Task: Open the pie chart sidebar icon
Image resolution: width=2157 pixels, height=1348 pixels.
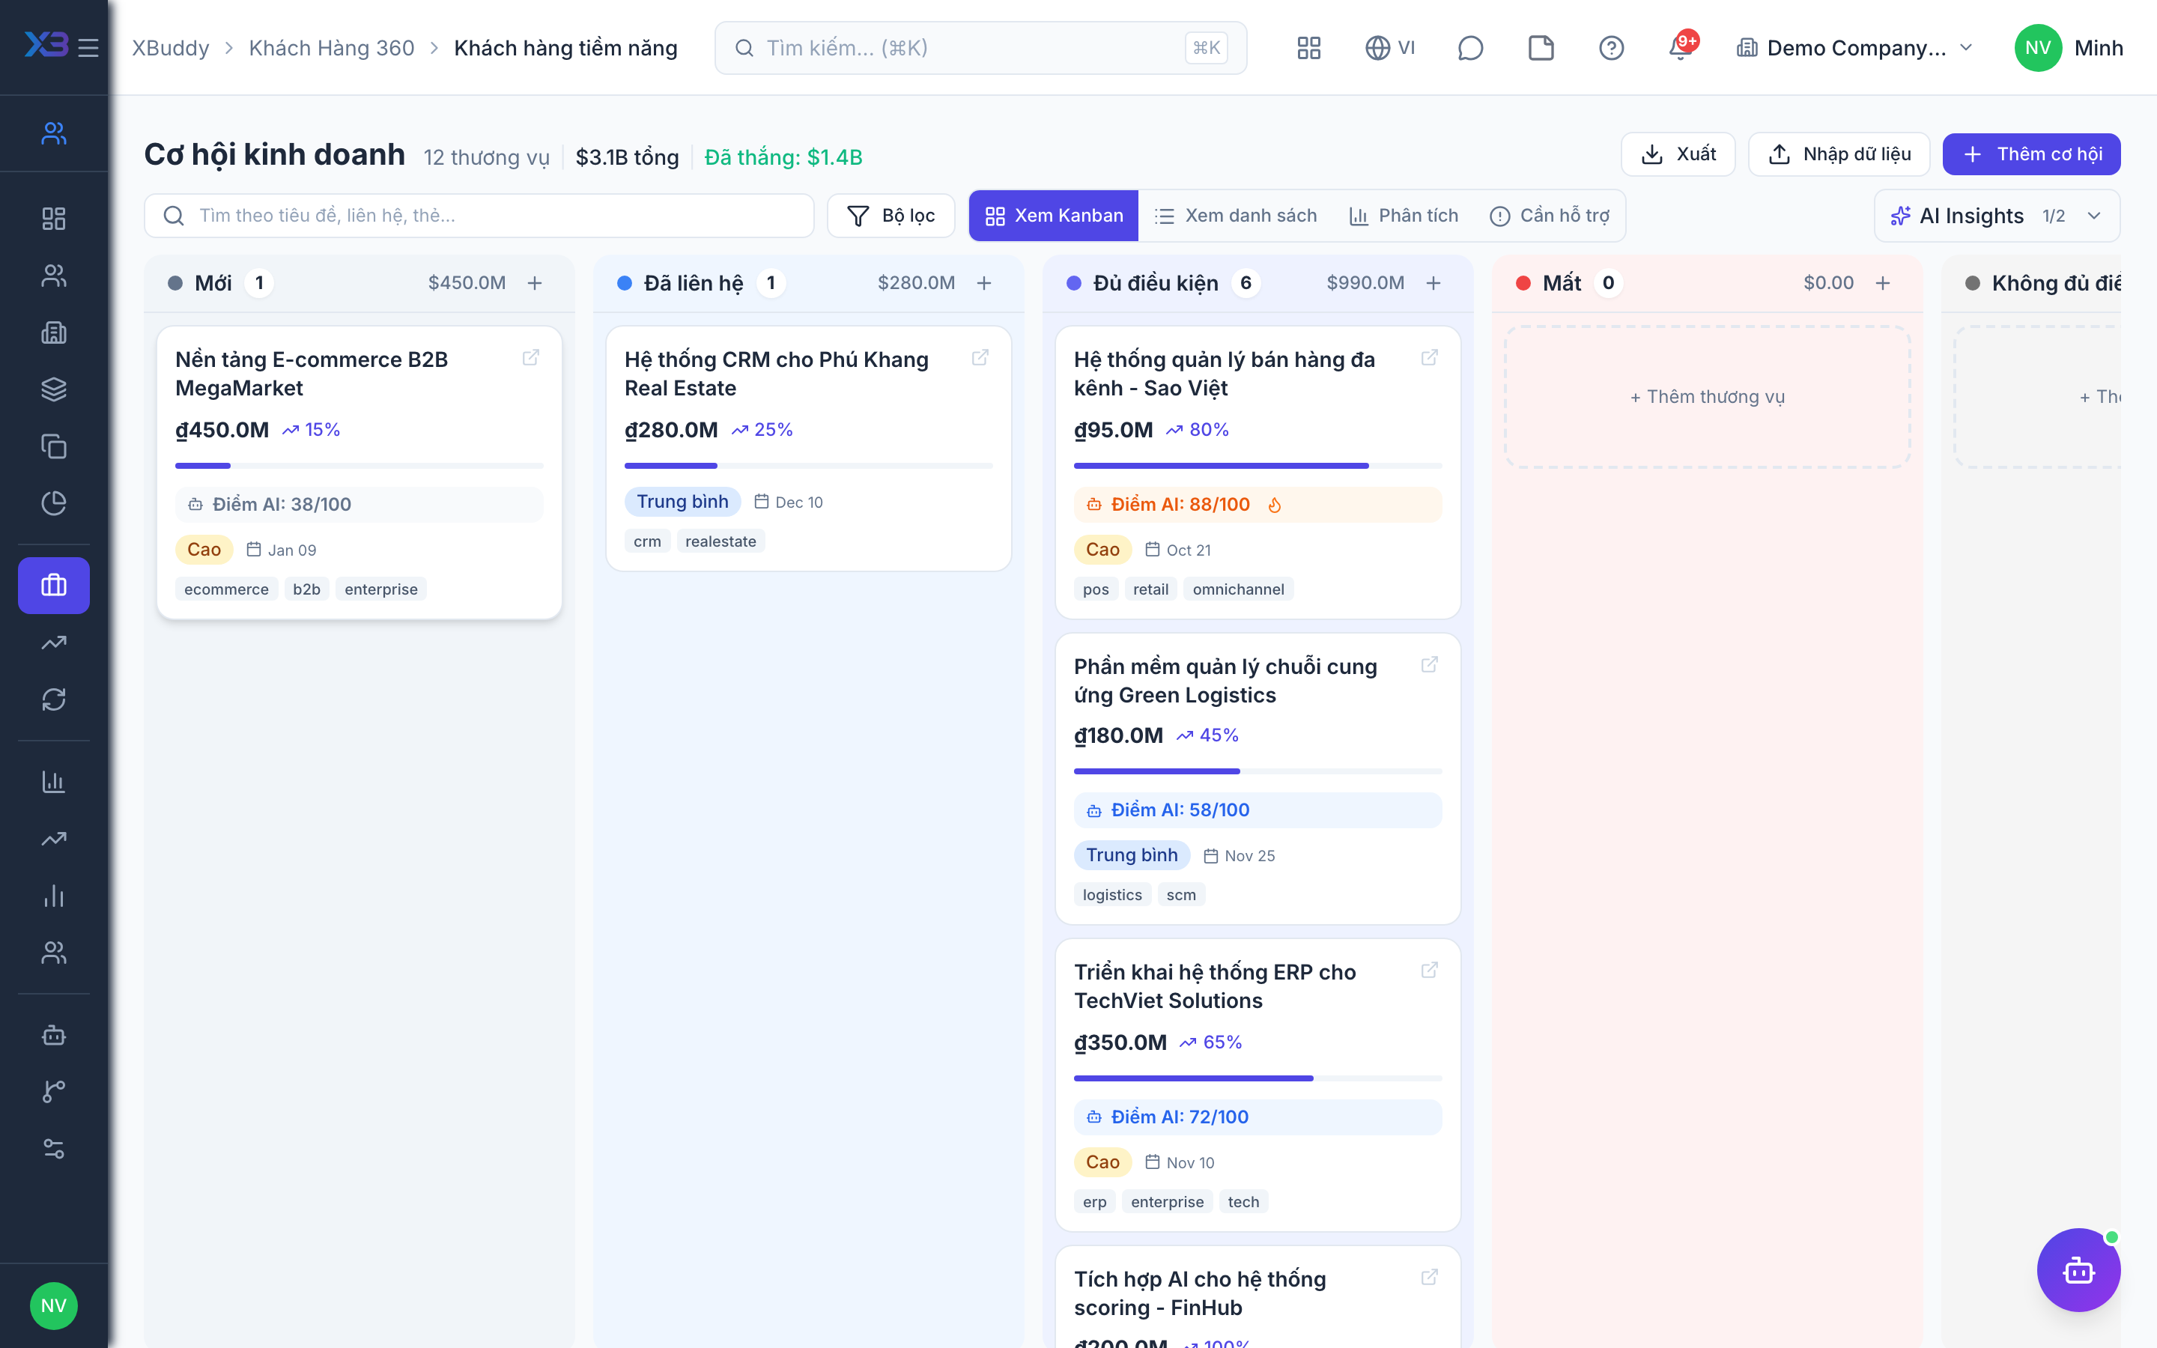Action: coord(53,503)
